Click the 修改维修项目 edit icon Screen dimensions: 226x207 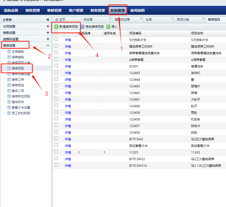pos(82,26)
